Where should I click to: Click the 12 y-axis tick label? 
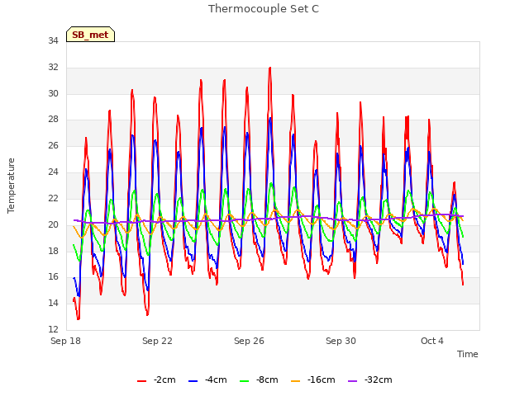click(x=53, y=329)
